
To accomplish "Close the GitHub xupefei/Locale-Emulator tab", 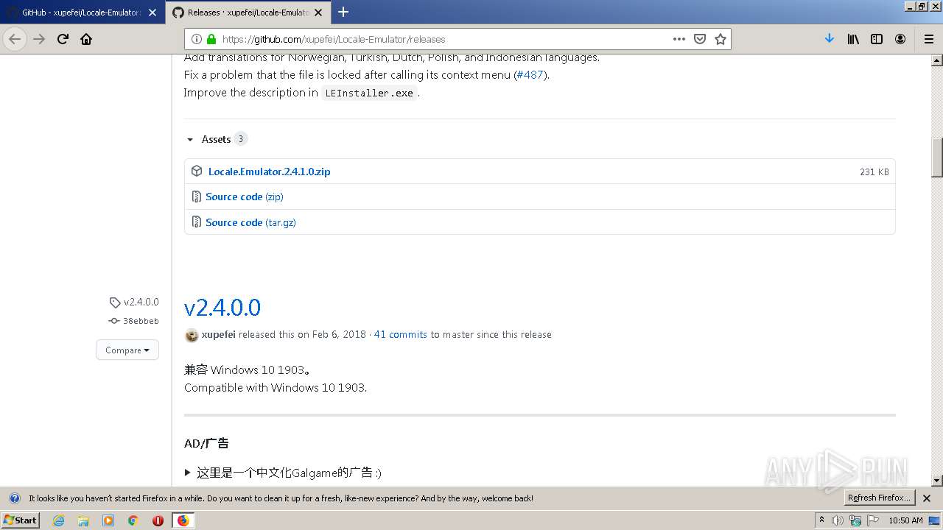I will (x=153, y=13).
